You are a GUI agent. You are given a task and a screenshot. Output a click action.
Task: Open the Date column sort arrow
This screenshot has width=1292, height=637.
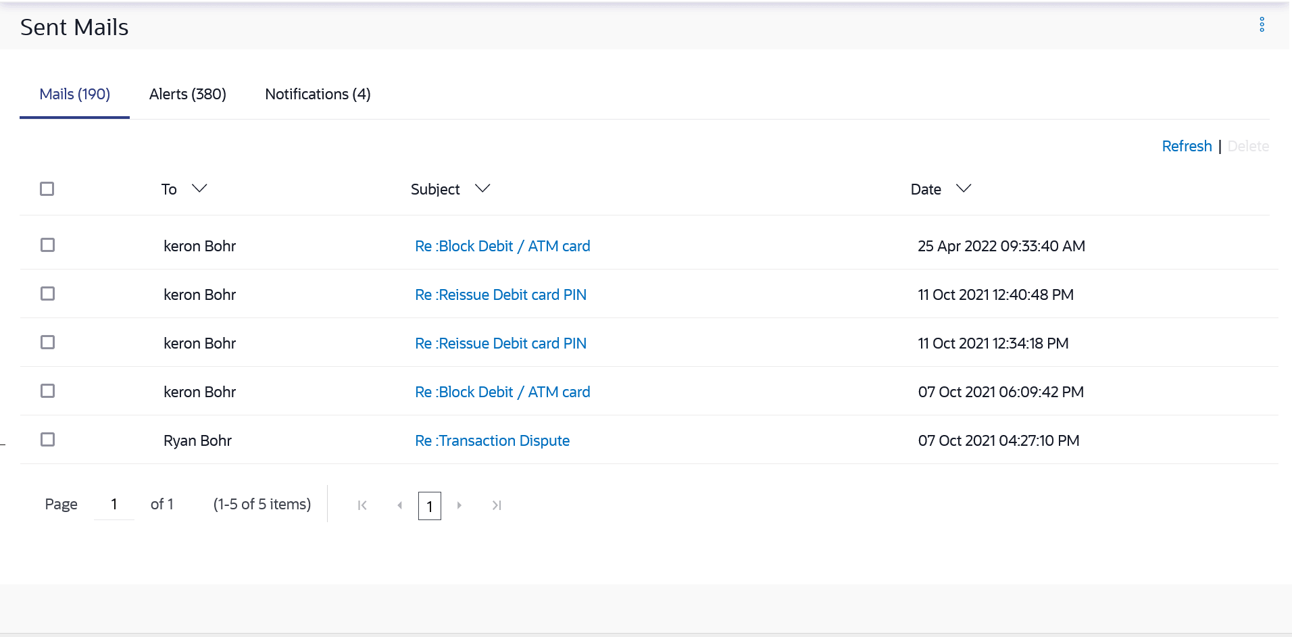[x=964, y=188]
